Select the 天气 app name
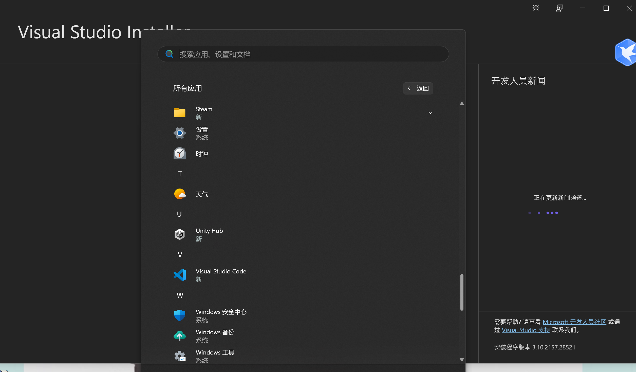This screenshot has width=636, height=372. [202, 194]
